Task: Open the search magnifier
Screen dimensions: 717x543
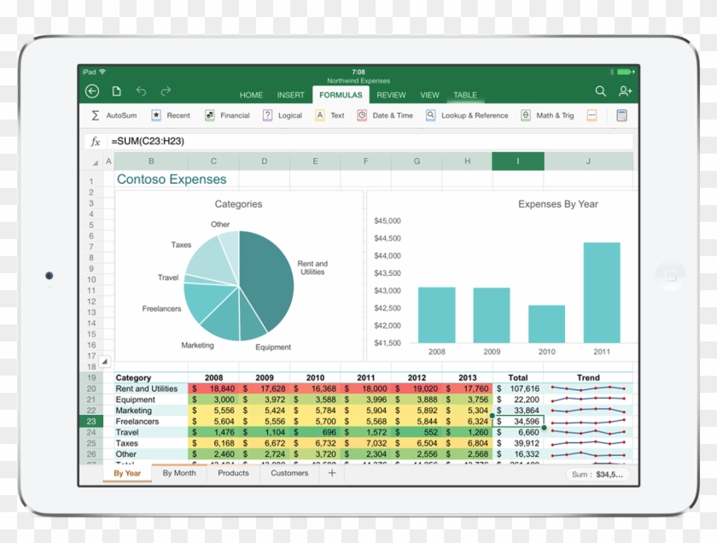Action: pos(600,91)
